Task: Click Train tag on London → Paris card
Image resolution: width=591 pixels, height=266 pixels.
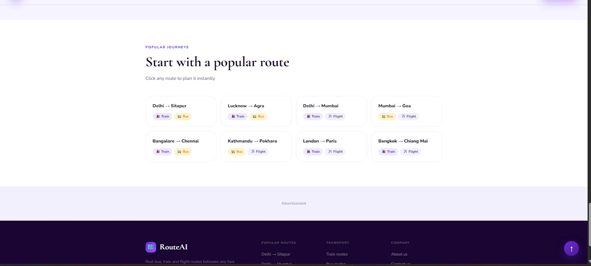Action: pos(313,152)
